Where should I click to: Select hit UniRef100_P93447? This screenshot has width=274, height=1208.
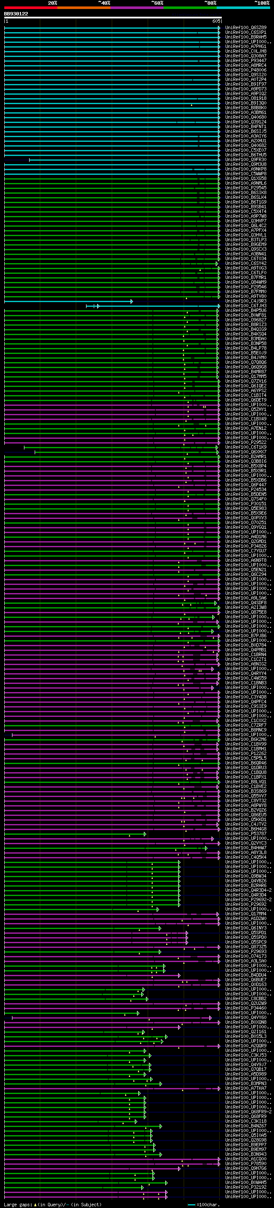[x=246, y=60]
